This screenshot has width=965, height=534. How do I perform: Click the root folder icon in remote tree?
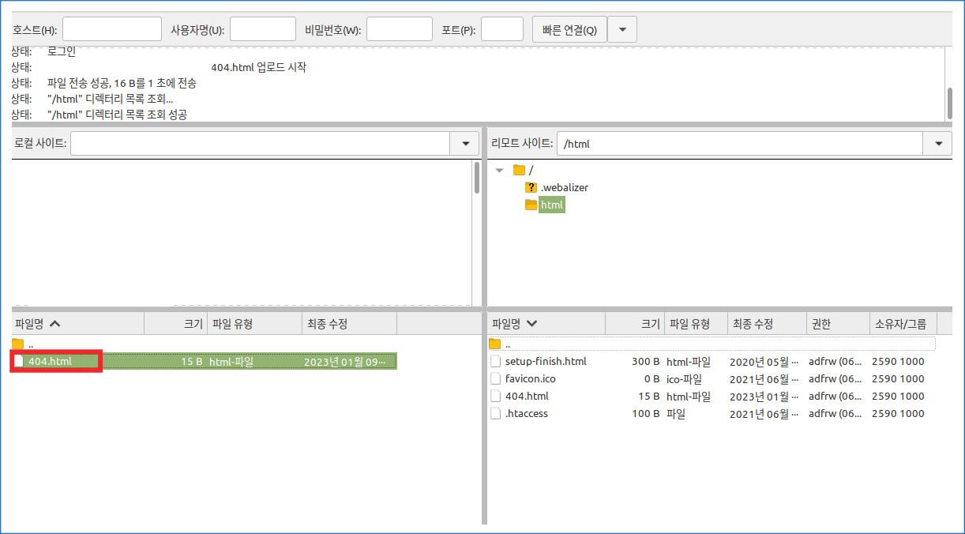(x=519, y=170)
